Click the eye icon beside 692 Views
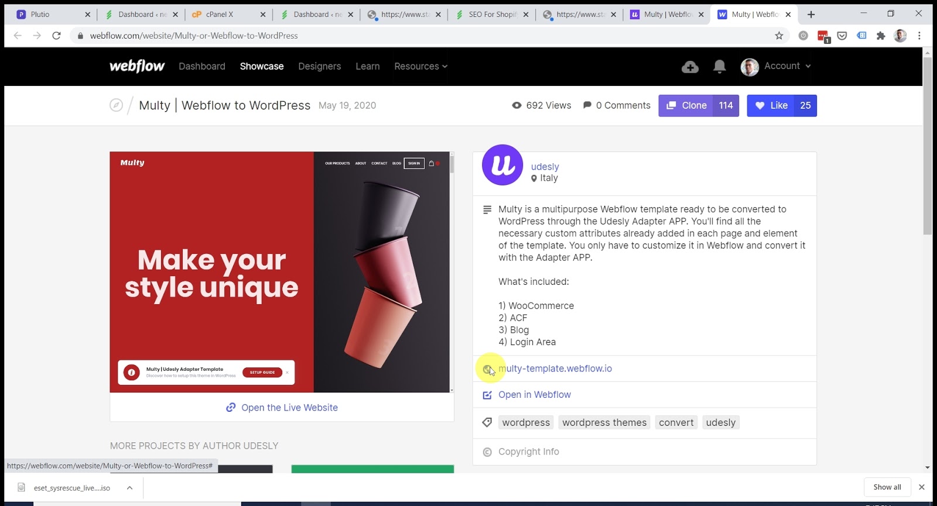This screenshot has height=506, width=937. [517, 105]
